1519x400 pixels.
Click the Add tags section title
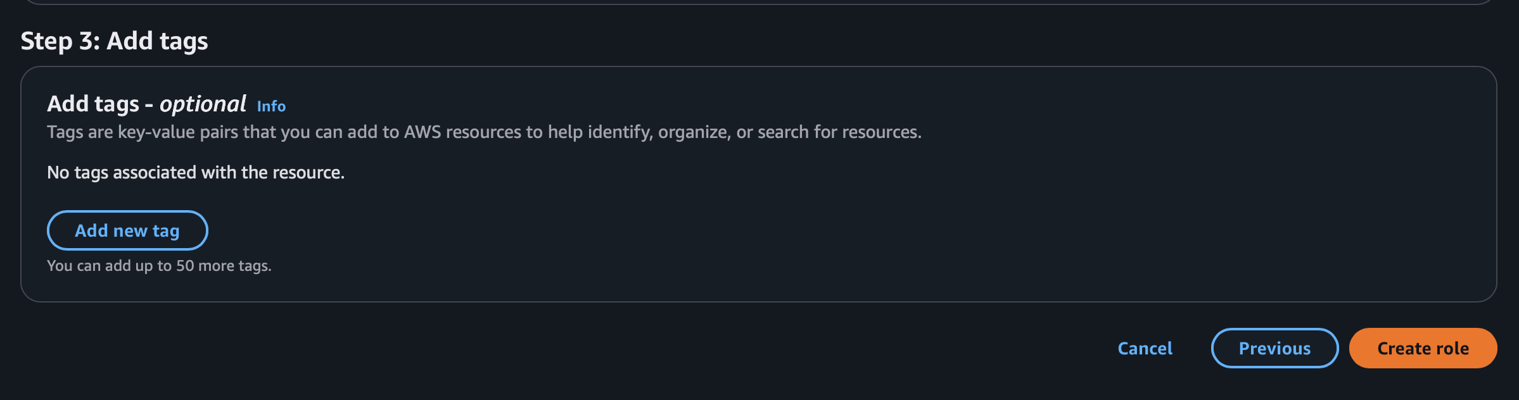92,104
